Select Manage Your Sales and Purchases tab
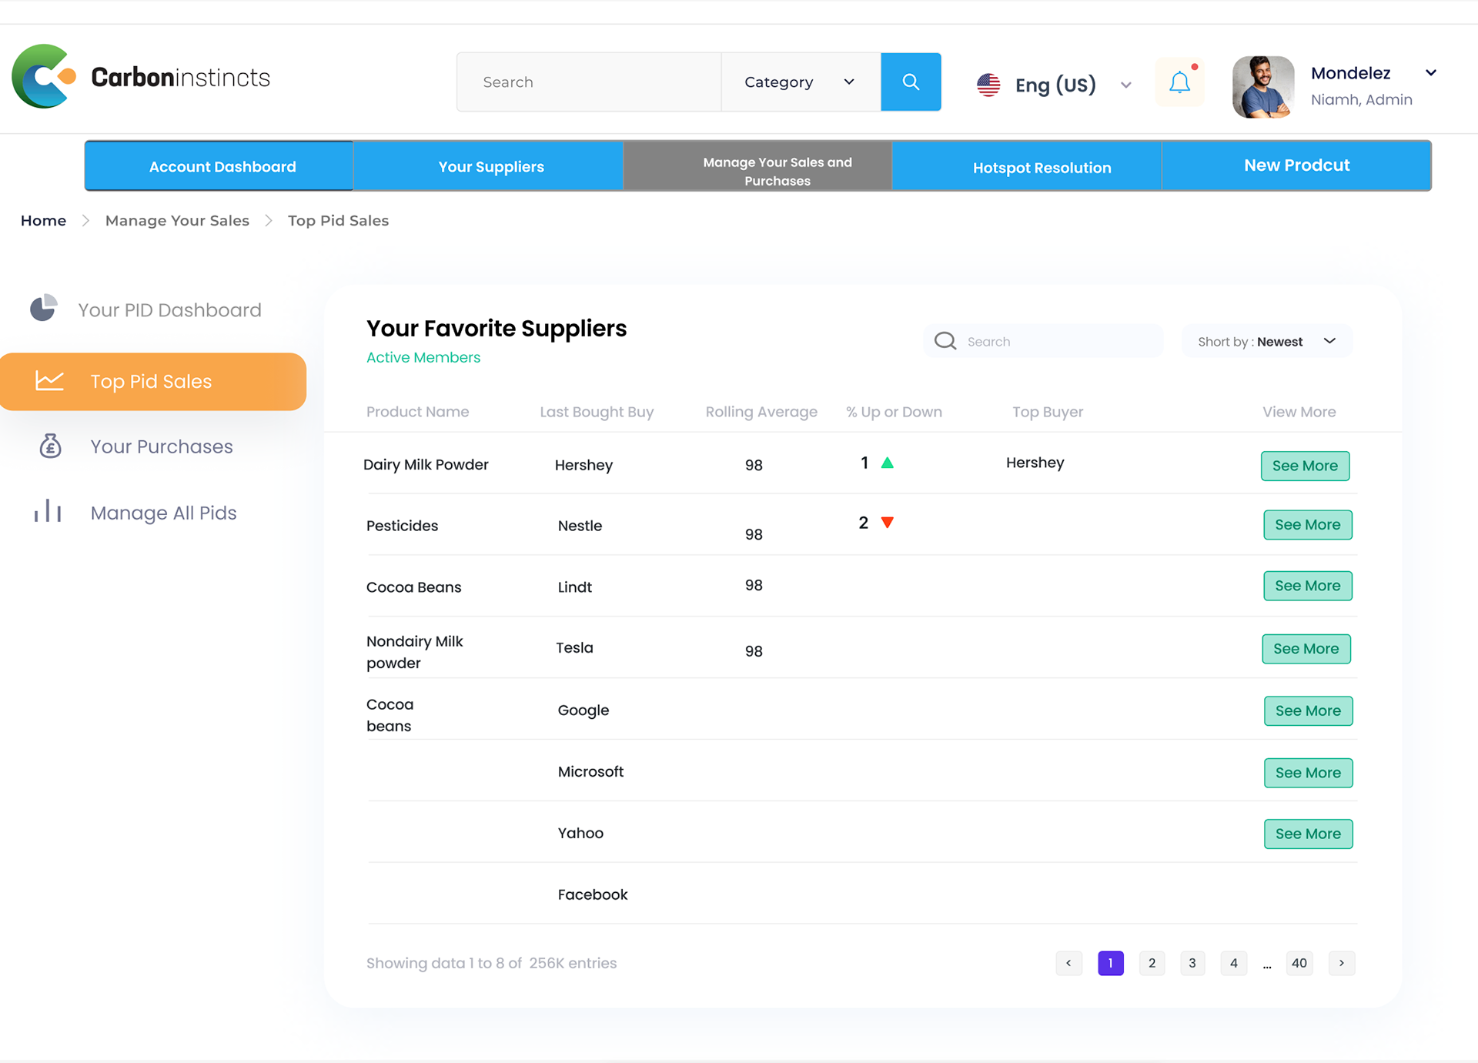This screenshot has height=1063, width=1478. 758,166
